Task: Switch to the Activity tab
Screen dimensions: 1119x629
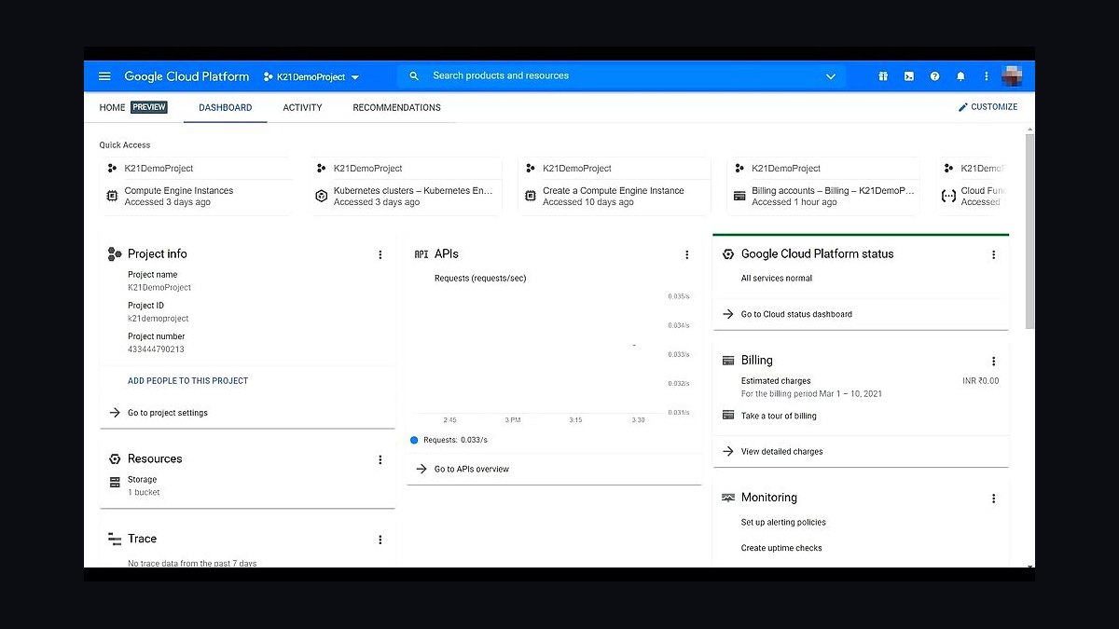Action: 302,108
